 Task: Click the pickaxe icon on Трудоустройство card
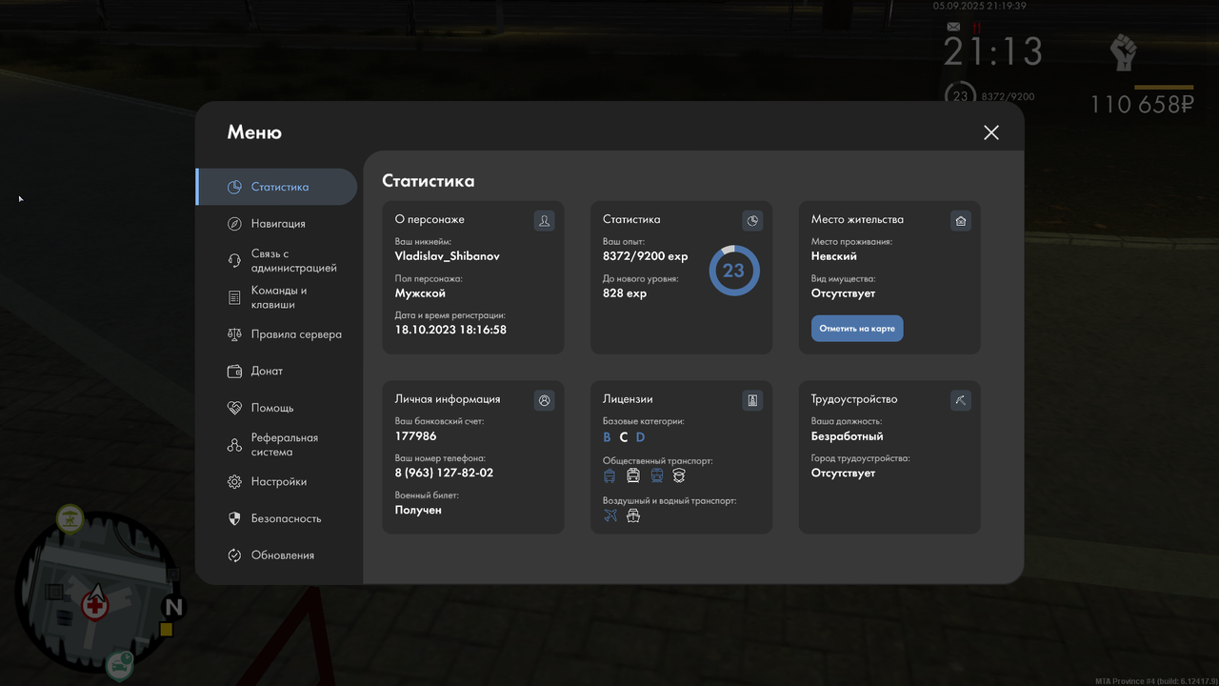961,401
